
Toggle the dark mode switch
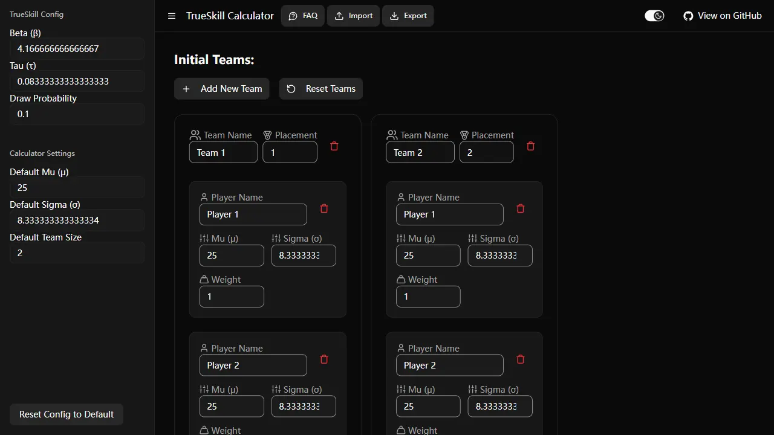click(x=654, y=16)
